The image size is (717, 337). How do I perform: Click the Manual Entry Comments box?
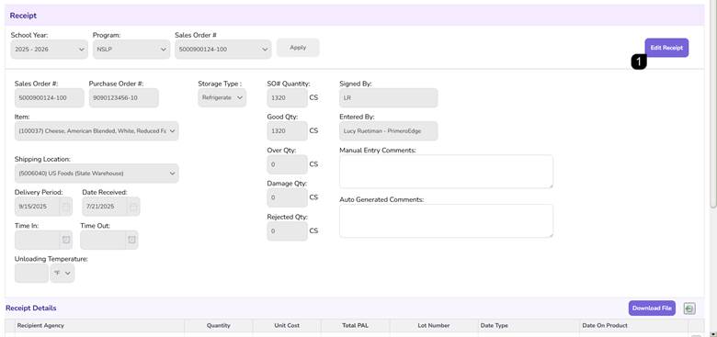pos(447,171)
